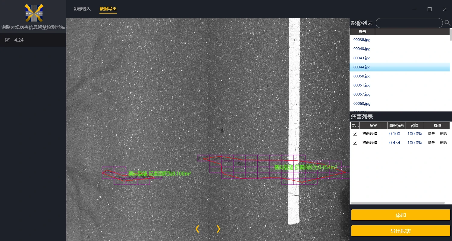The height and width of the screenshot is (241, 452).
Task: Switch to the 影像输入 tab
Action: click(x=82, y=9)
